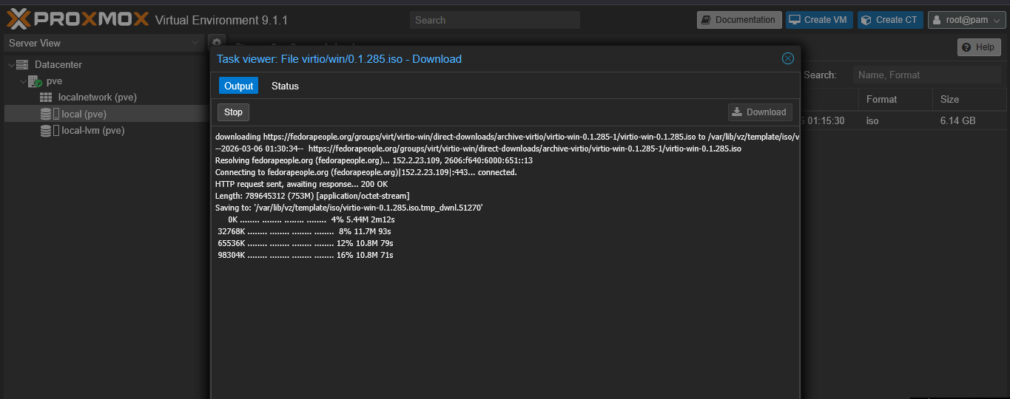The height and width of the screenshot is (399, 1010).
Task: Click Create CT button label
Action: 896,20
